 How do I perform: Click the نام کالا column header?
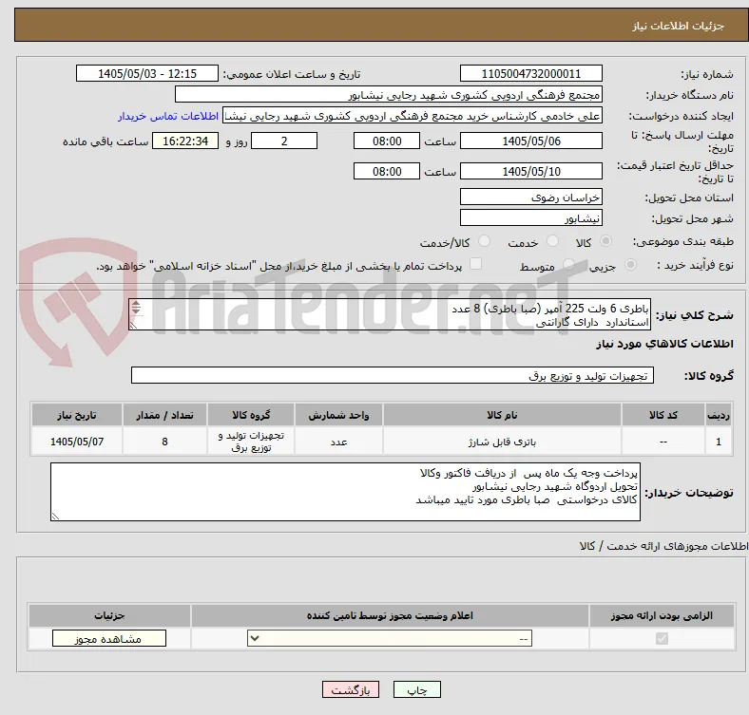(502, 415)
